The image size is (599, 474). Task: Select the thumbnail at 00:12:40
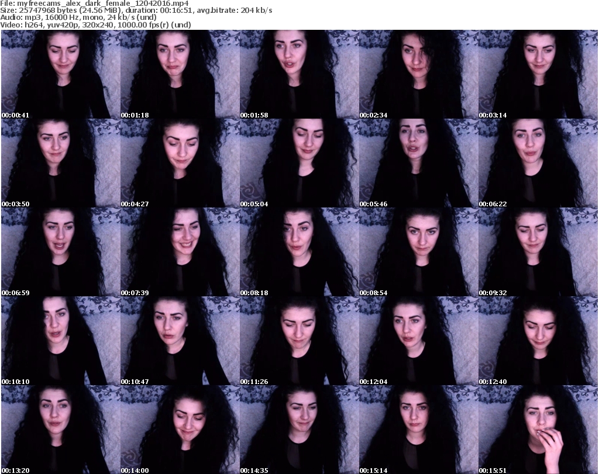click(x=538, y=341)
